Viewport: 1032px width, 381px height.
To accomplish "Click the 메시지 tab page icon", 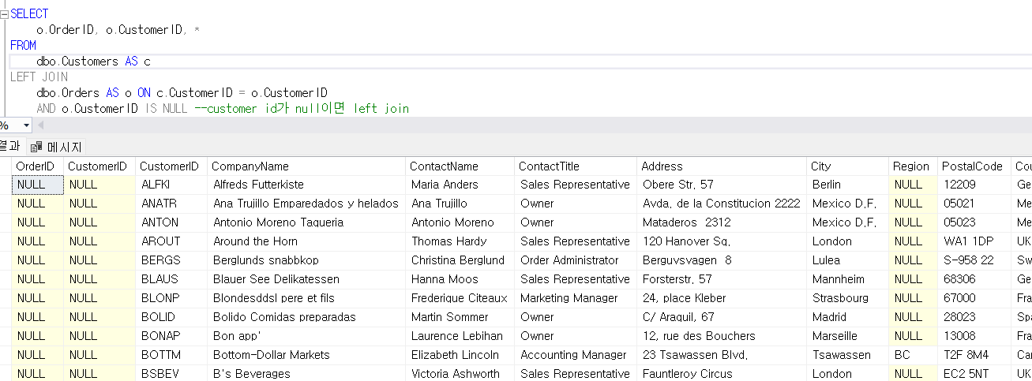I will [36, 148].
